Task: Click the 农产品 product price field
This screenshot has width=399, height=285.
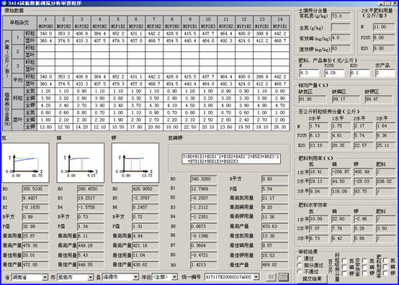Action: [385, 73]
